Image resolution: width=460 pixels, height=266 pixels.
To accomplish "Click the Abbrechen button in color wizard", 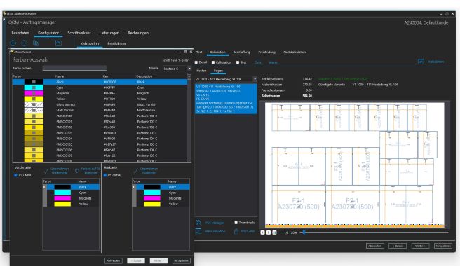I will [x=114, y=260].
